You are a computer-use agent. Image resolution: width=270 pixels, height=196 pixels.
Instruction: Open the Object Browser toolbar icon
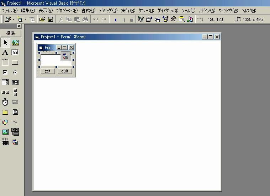(165, 19)
